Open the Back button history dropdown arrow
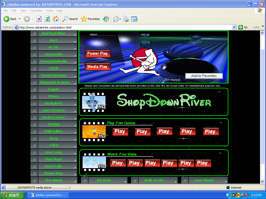 [x=19, y=19]
